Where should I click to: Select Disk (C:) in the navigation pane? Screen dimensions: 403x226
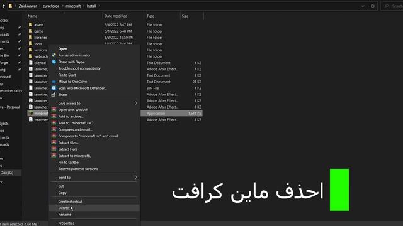point(7,173)
